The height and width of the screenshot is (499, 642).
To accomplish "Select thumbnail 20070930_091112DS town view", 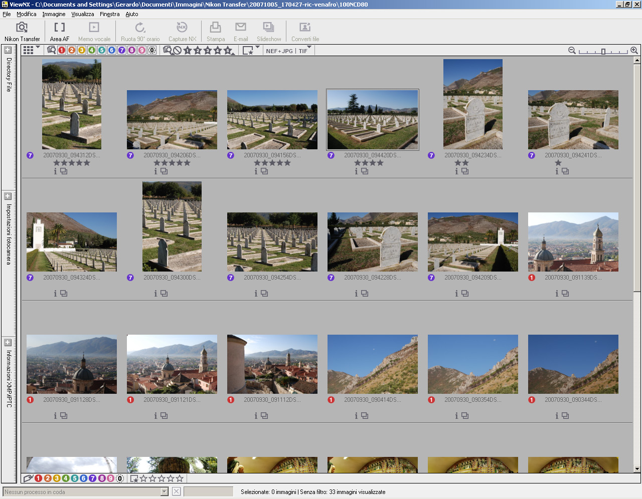I will [272, 364].
